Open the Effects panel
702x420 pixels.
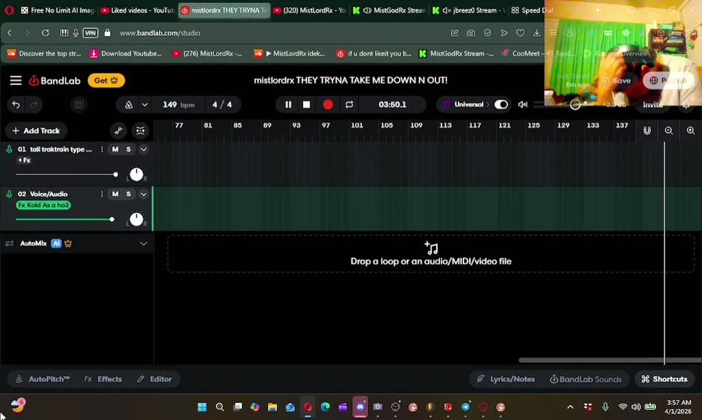(103, 379)
